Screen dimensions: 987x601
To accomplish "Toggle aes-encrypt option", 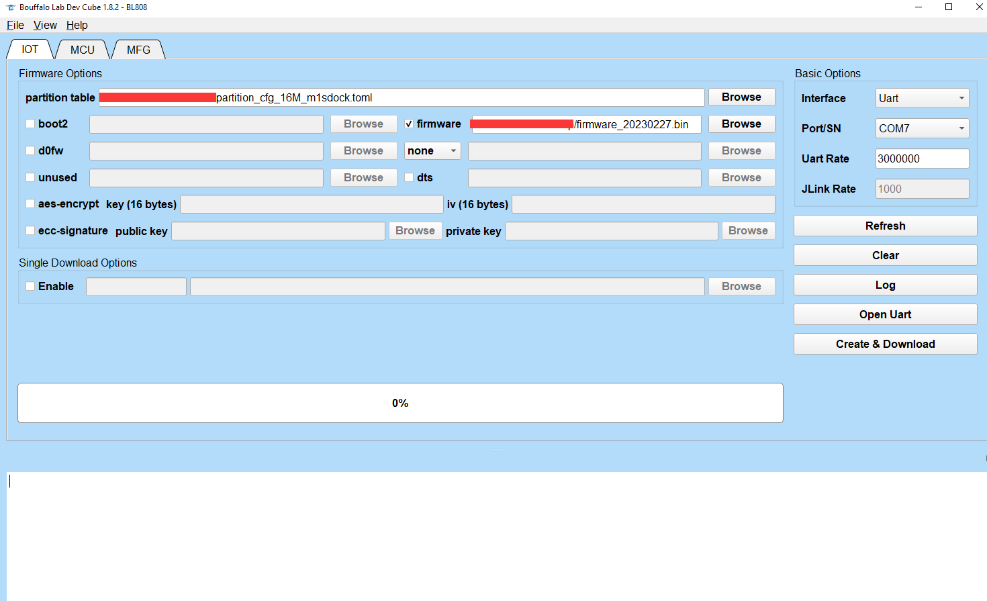I will point(30,203).
